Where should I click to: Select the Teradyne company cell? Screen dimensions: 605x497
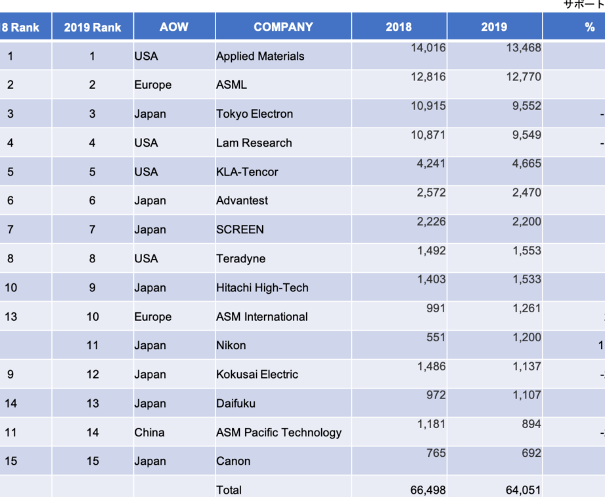pyautogui.click(x=241, y=258)
